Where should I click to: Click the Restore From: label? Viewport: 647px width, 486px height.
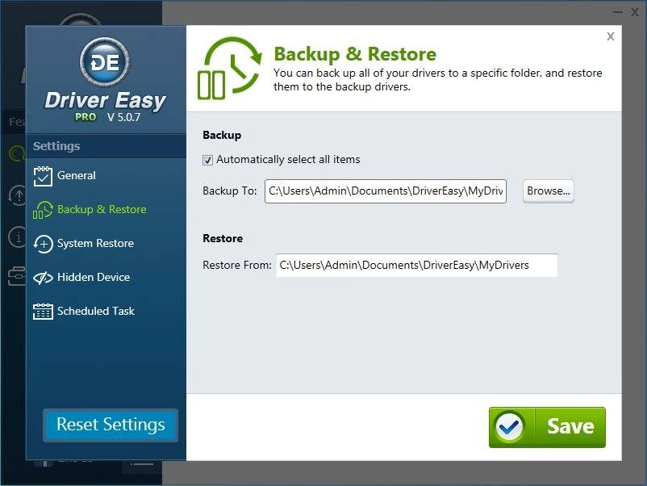point(237,265)
